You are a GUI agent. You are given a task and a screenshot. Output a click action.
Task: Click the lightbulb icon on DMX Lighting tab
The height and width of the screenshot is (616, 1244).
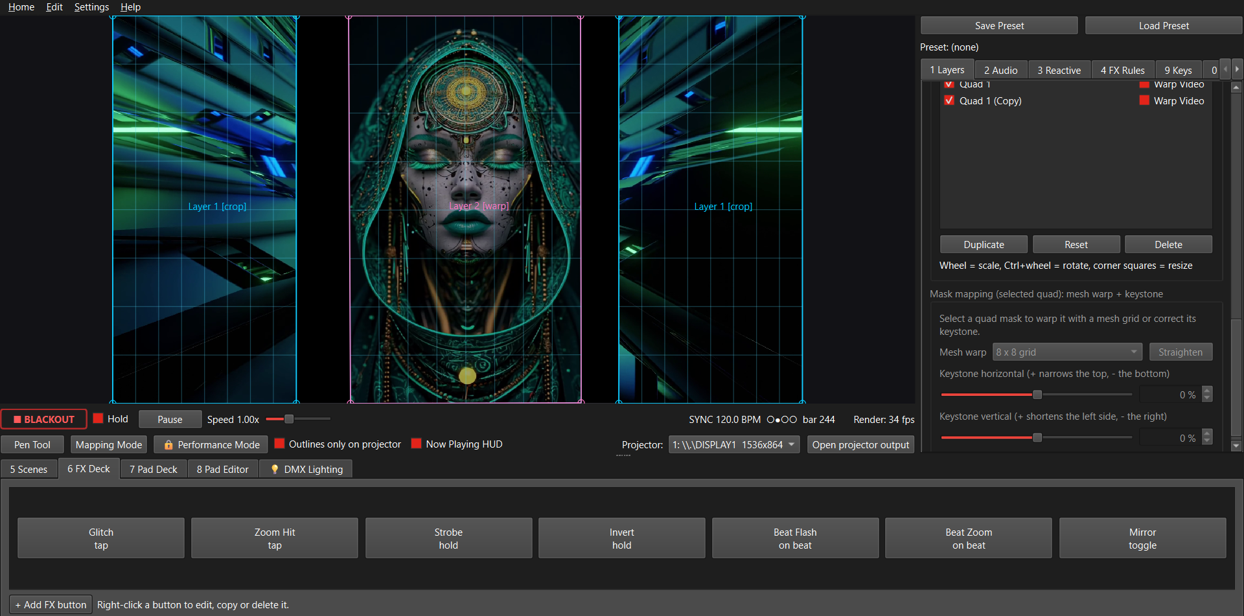point(275,470)
